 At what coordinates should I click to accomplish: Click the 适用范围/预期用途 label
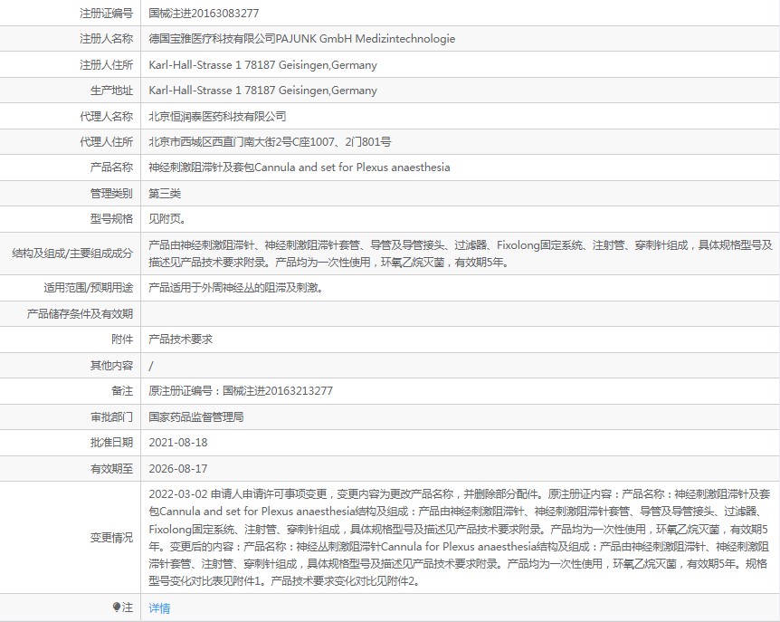tap(89, 288)
